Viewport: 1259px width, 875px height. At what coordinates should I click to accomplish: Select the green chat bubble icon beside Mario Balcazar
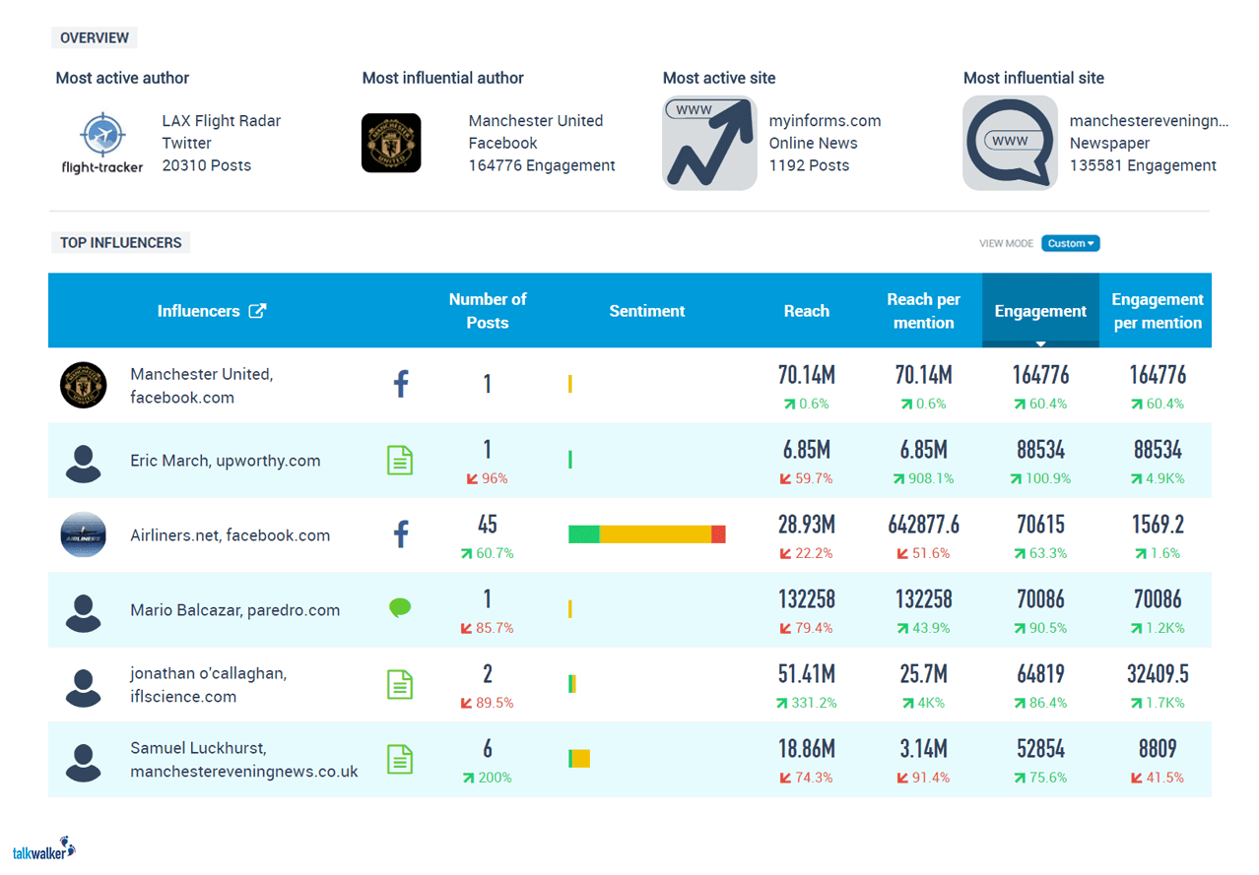400,608
